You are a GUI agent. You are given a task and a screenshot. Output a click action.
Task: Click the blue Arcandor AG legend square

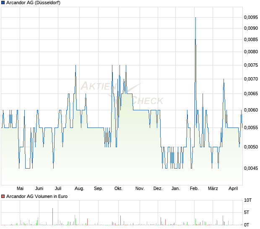(3, 3)
